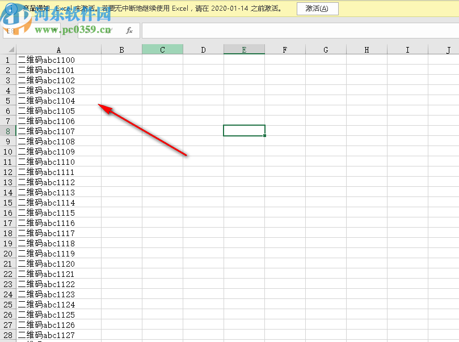Select column E header
This screenshot has height=342, width=459.
[244, 49]
